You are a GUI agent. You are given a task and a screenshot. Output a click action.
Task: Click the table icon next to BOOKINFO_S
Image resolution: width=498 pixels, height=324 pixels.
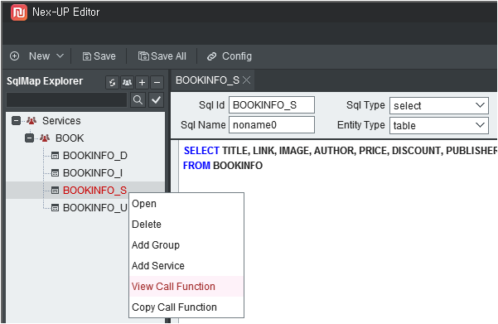pyautogui.click(x=56, y=191)
